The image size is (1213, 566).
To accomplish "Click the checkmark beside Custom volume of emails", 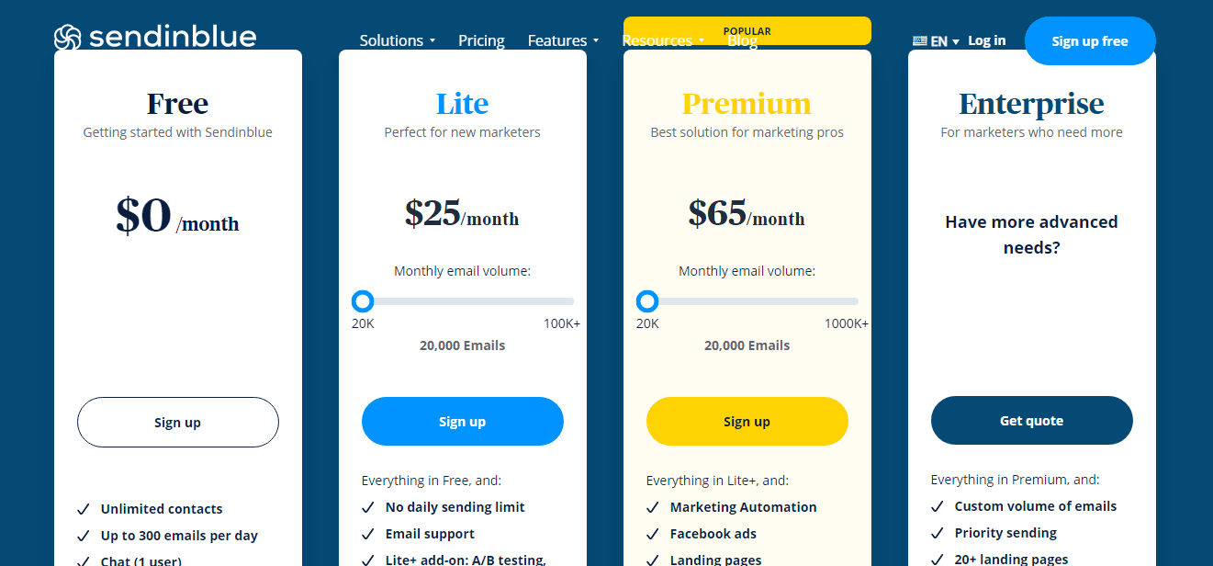I will click(x=938, y=506).
